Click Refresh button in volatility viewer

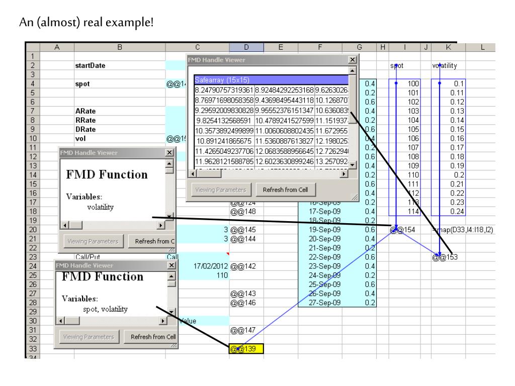coord(152,241)
